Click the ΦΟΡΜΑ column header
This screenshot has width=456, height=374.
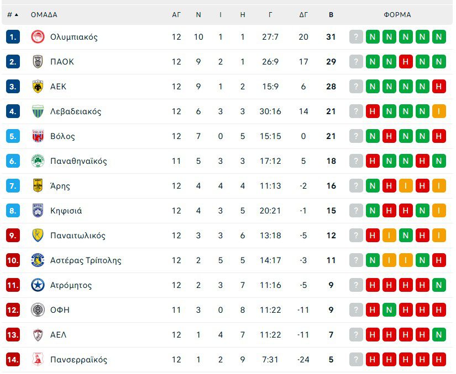pyautogui.click(x=397, y=15)
